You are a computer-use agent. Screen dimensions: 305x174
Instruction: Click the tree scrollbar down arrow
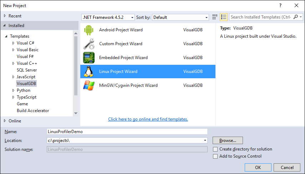pyautogui.click(x=76, y=113)
